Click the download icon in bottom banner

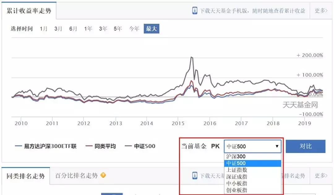[x=194, y=176]
